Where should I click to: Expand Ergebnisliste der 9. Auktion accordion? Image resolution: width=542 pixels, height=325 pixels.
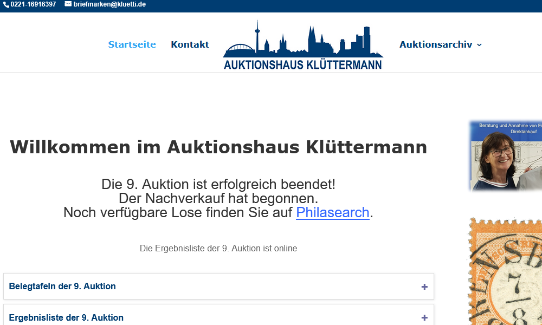point(218,315)
